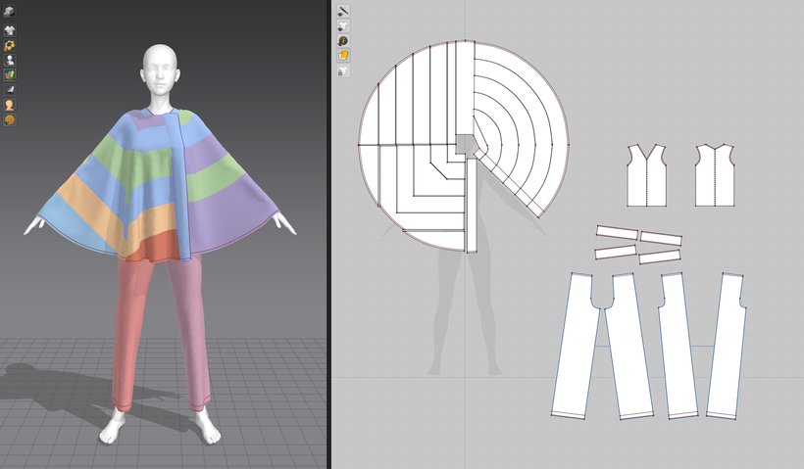Viewport: 804px width, 469px height.
Task: Select the back bodice pattern piece
Action: pos(715,175)
